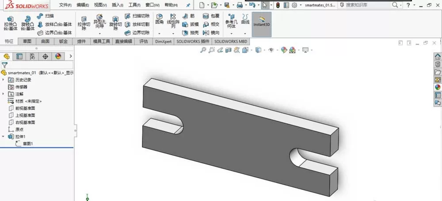
Task: Expand the 注解 annotations tree node
Action: 4,94
